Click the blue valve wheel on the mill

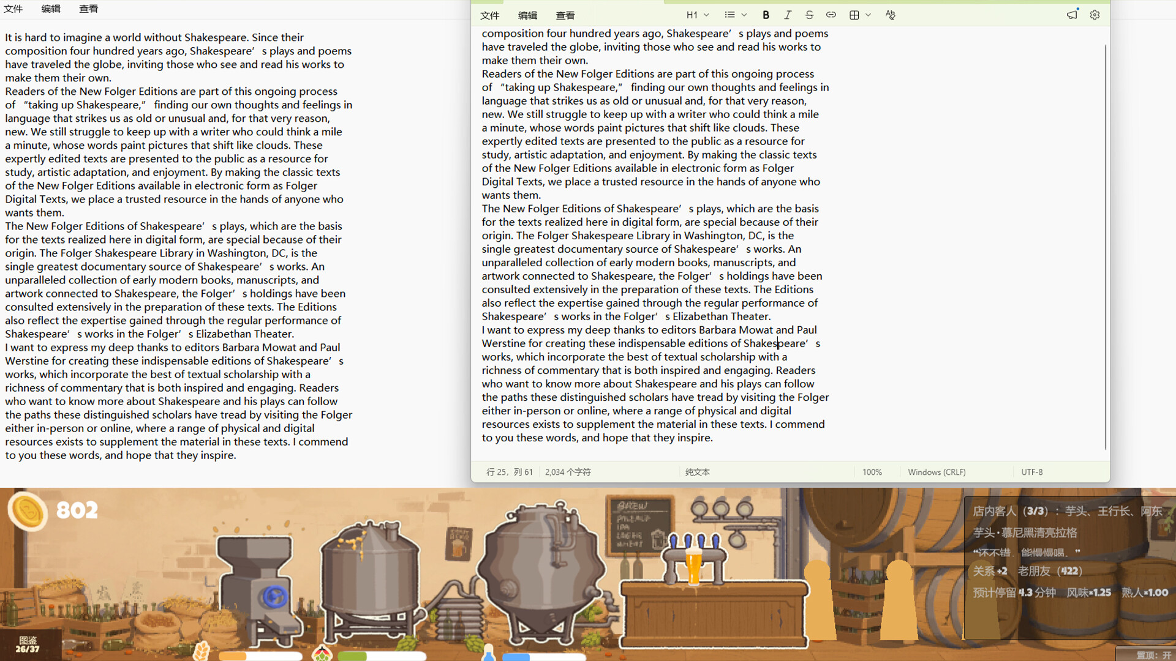coord(274,597)
